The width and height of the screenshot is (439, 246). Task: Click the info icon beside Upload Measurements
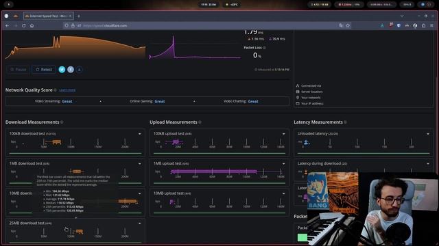200,122
